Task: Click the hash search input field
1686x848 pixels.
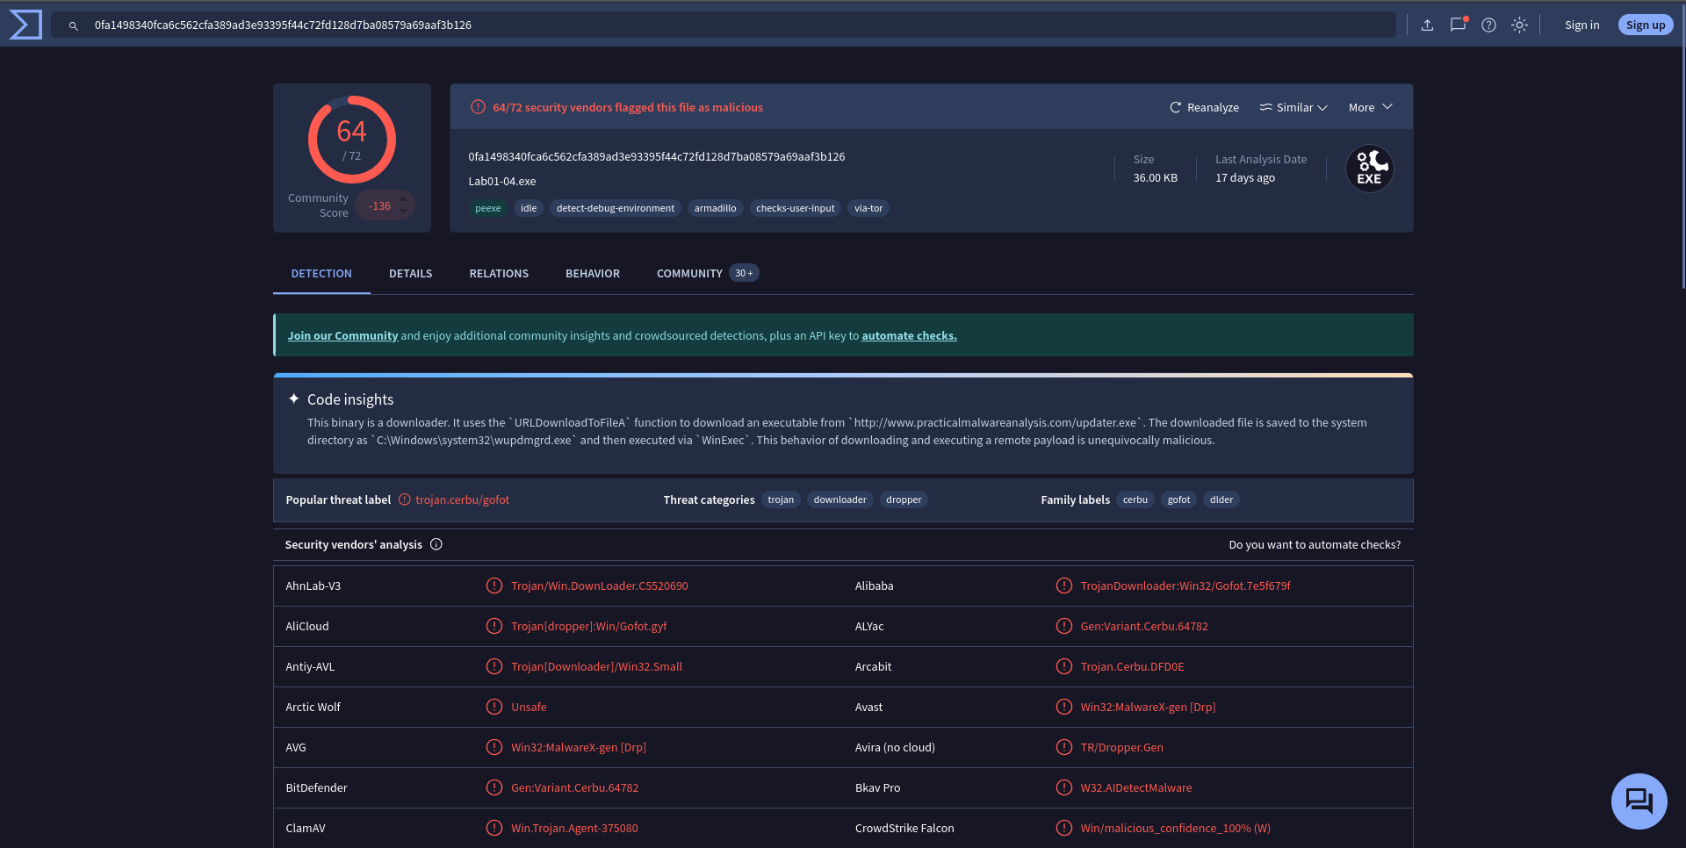Action: (738, 25)
